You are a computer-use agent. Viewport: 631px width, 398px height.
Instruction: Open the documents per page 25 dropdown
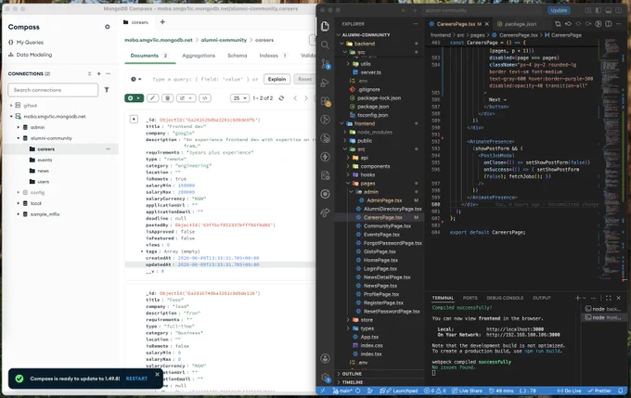pos(239,98)
